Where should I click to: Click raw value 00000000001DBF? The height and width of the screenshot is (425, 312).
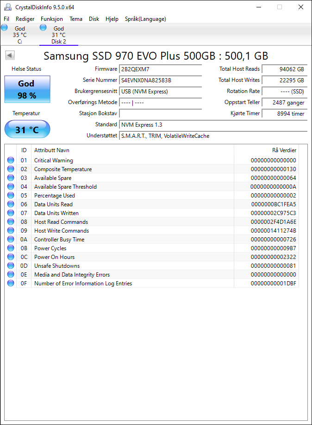pos(274,283)
